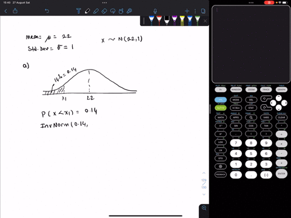The width and height of the screenshot is (291, 218).
Task: Tap the calculator STAT key
Action: click(251, 108)
